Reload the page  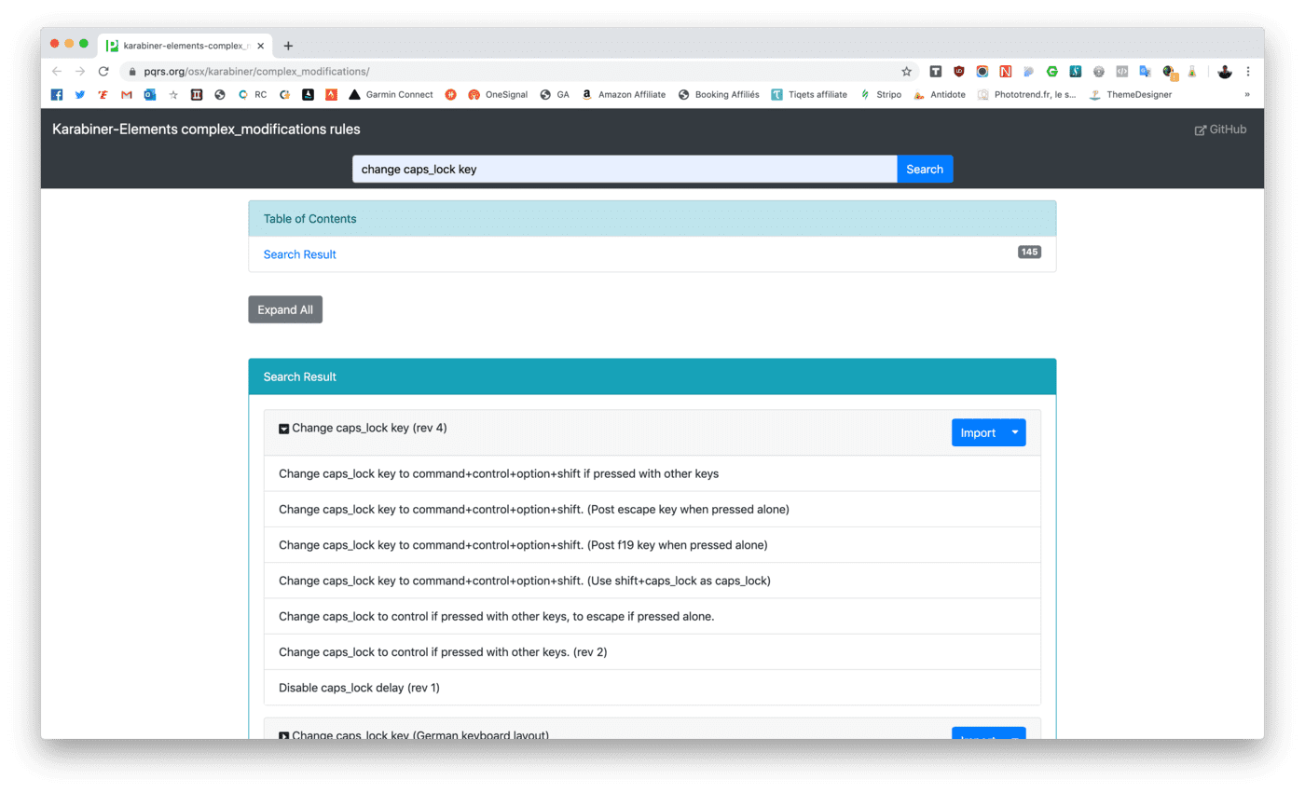click(x=103, y=71)
